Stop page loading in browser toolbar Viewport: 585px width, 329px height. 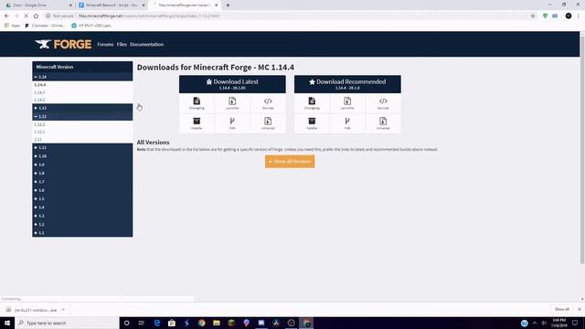point(26,16)
